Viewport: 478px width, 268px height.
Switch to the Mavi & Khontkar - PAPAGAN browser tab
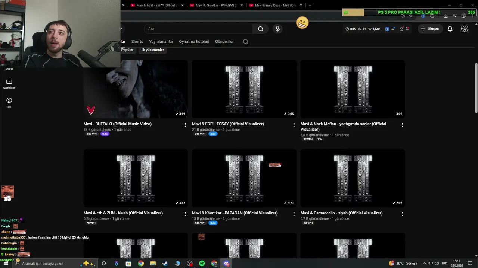click(x=216, y=5)
